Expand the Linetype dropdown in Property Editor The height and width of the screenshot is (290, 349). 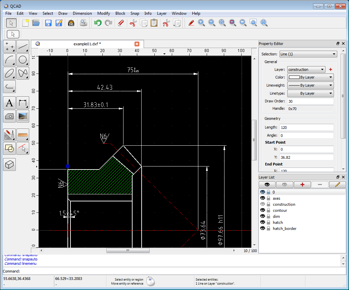310,93
